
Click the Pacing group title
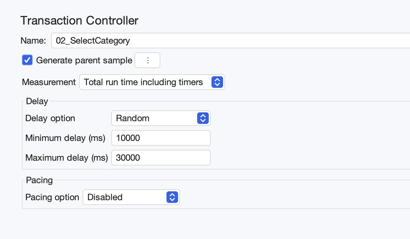pyautogui.click(x=39, y=180)
